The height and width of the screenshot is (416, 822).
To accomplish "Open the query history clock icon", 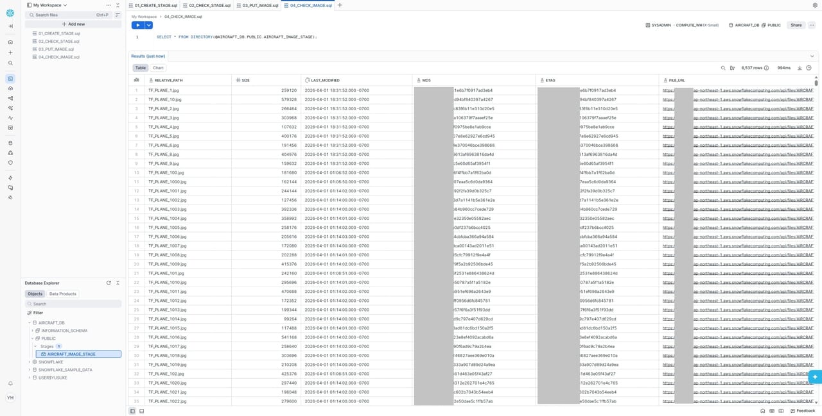I will coord(809,68).
